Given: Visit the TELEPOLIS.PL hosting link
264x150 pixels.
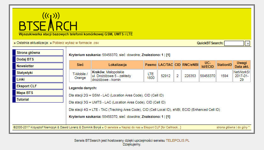Looking at the screenshot, I should 180,140.
